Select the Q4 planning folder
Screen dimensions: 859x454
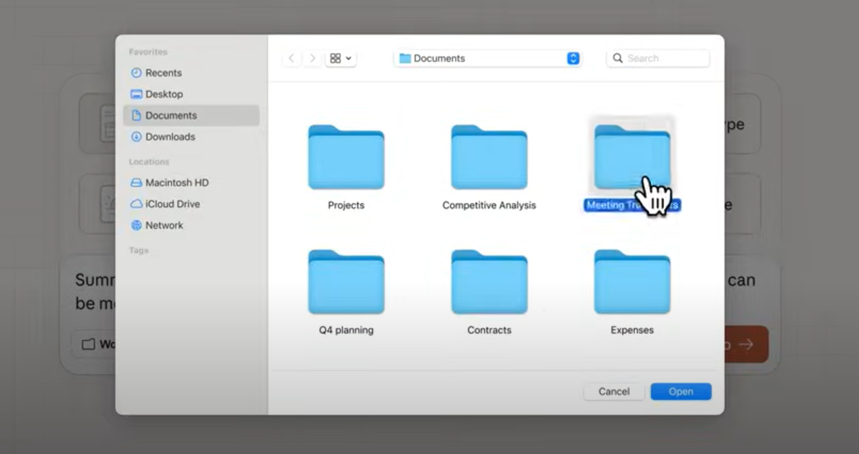pos(346,282)
